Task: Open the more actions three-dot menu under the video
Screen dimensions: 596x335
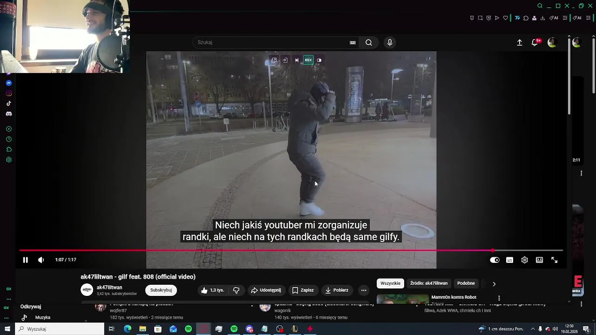Action: (x=364, y=290)
